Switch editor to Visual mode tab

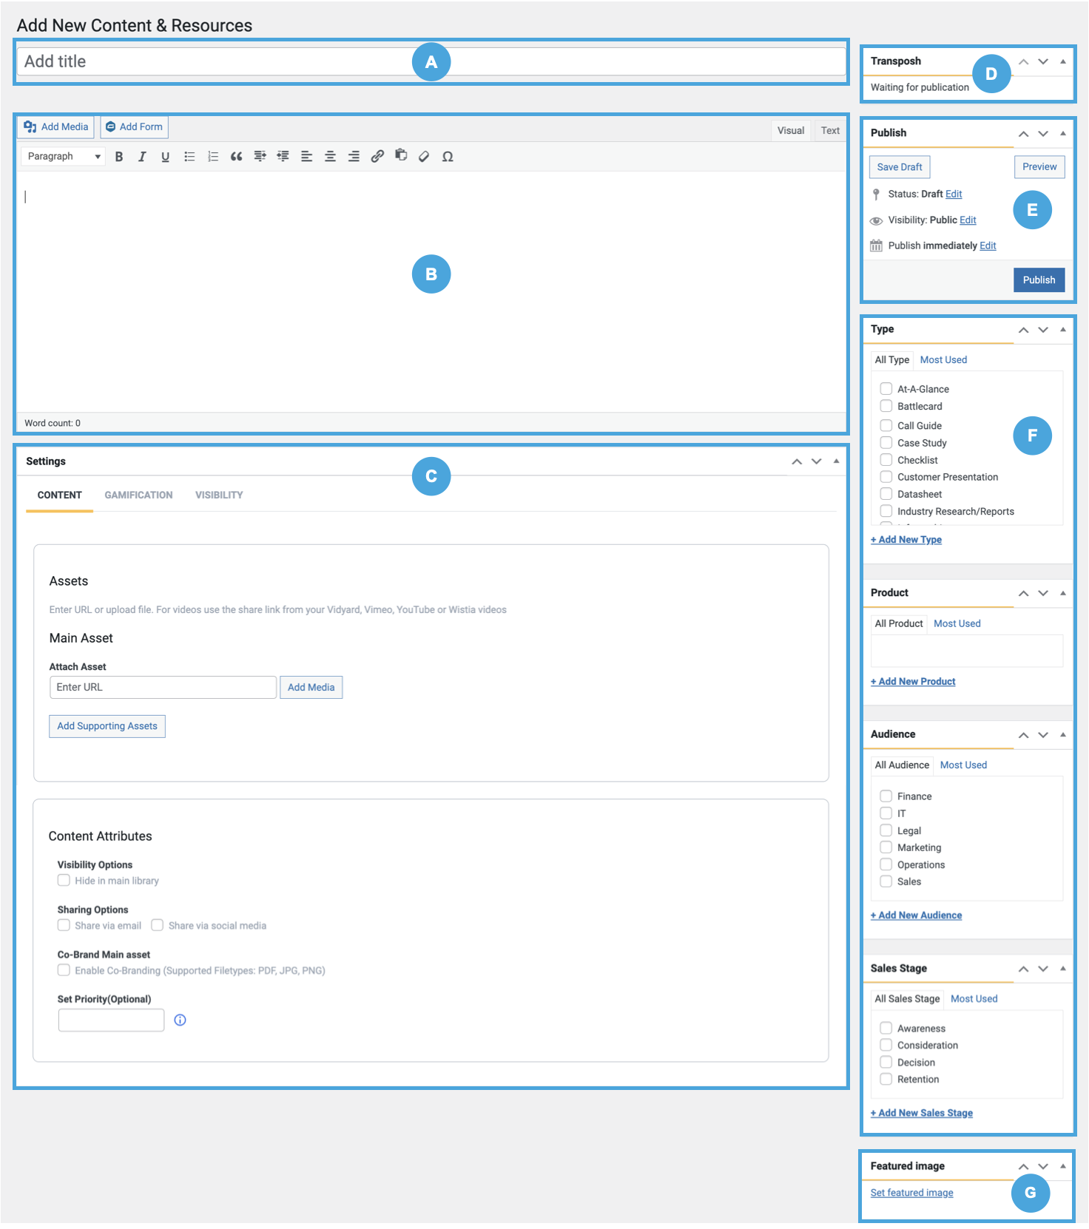[x=791, y=130]
